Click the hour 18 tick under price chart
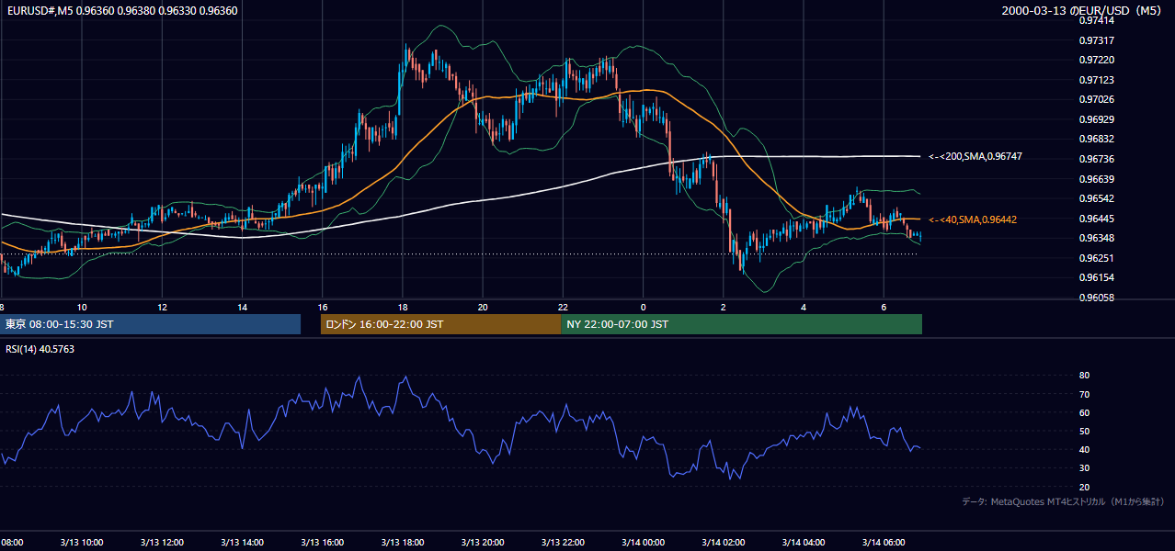1175x551 pixels. click(x=403, y=307)
